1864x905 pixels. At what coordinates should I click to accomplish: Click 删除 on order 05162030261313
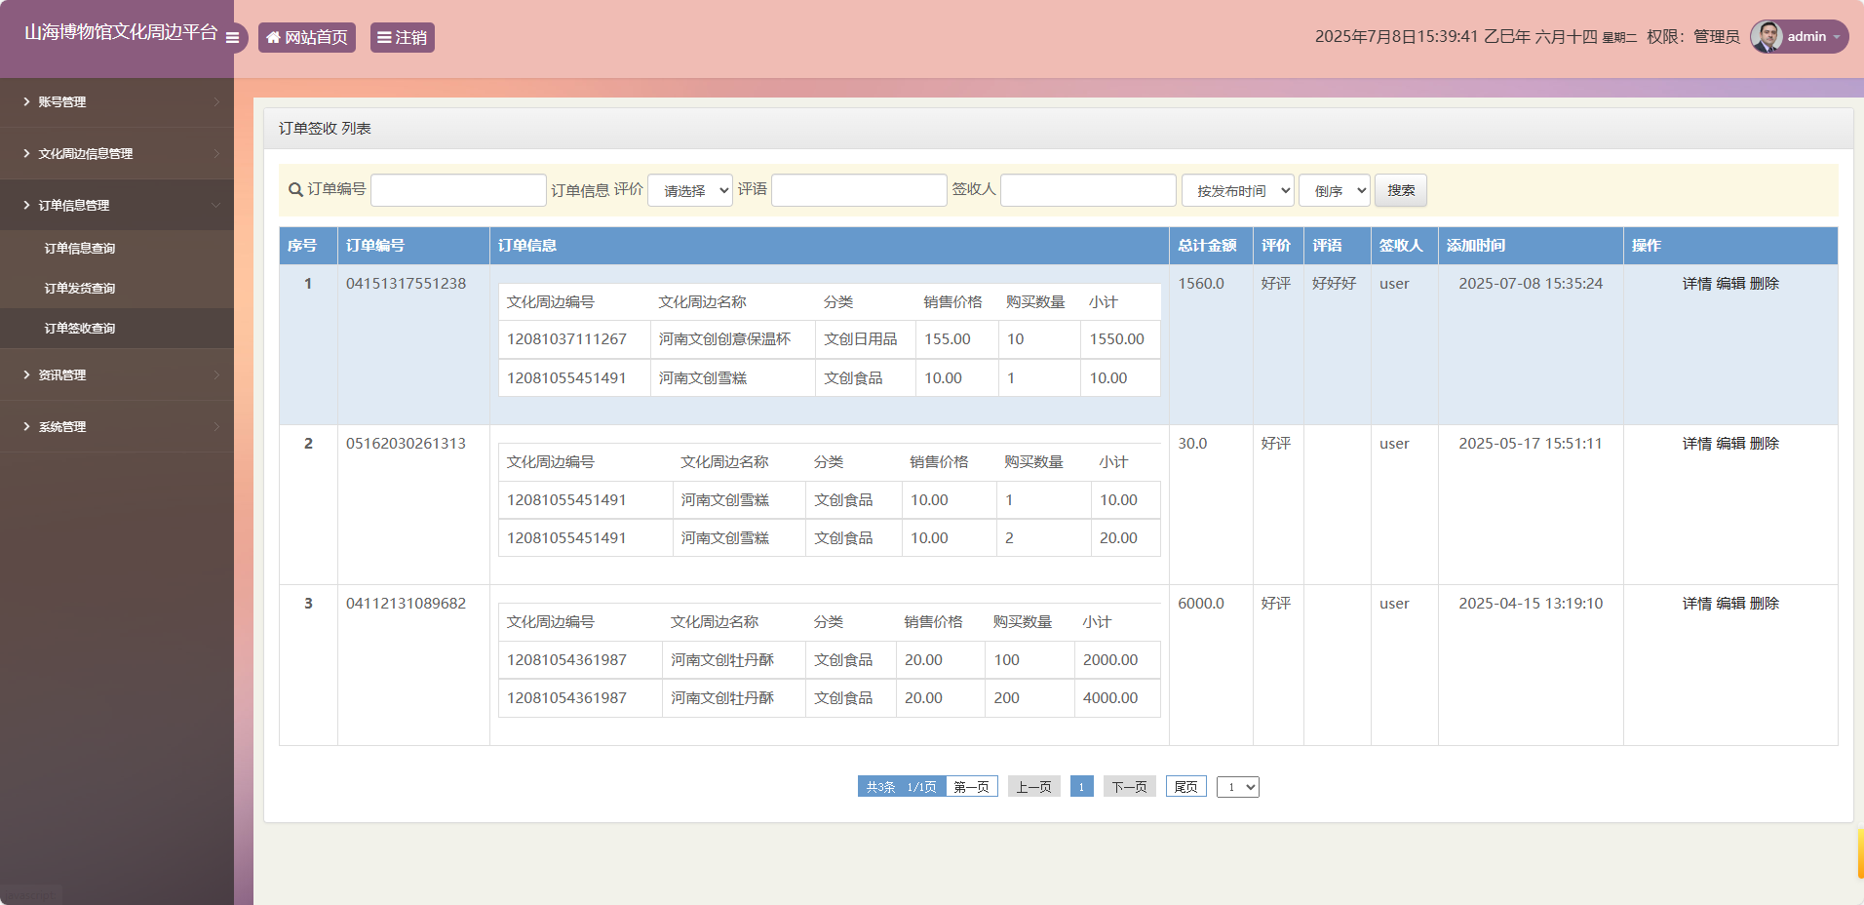pyautogui.click(x=1765, y=443)
